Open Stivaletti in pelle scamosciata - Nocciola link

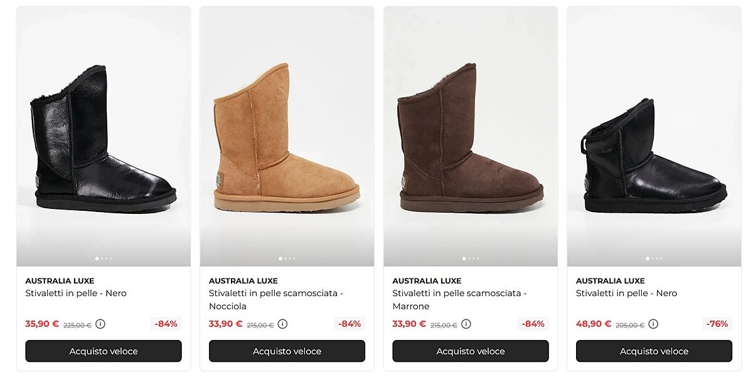pos(276,300)
